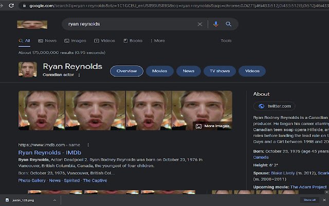329x206 pixels.
Task: Open the profile thumbnail beside Ryan Reynolds heading
Action: [28, 70]
